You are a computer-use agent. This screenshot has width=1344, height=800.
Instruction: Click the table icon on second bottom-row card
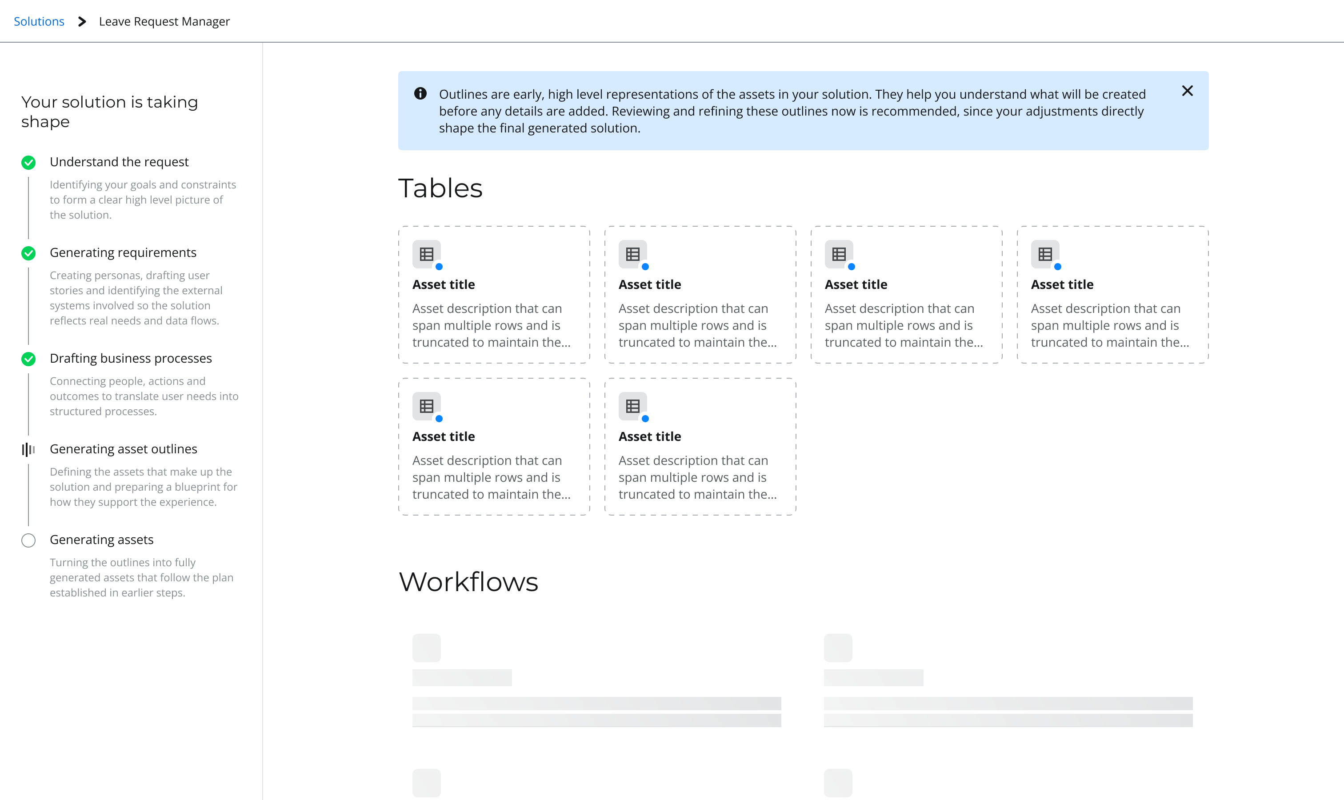(632, 406)
